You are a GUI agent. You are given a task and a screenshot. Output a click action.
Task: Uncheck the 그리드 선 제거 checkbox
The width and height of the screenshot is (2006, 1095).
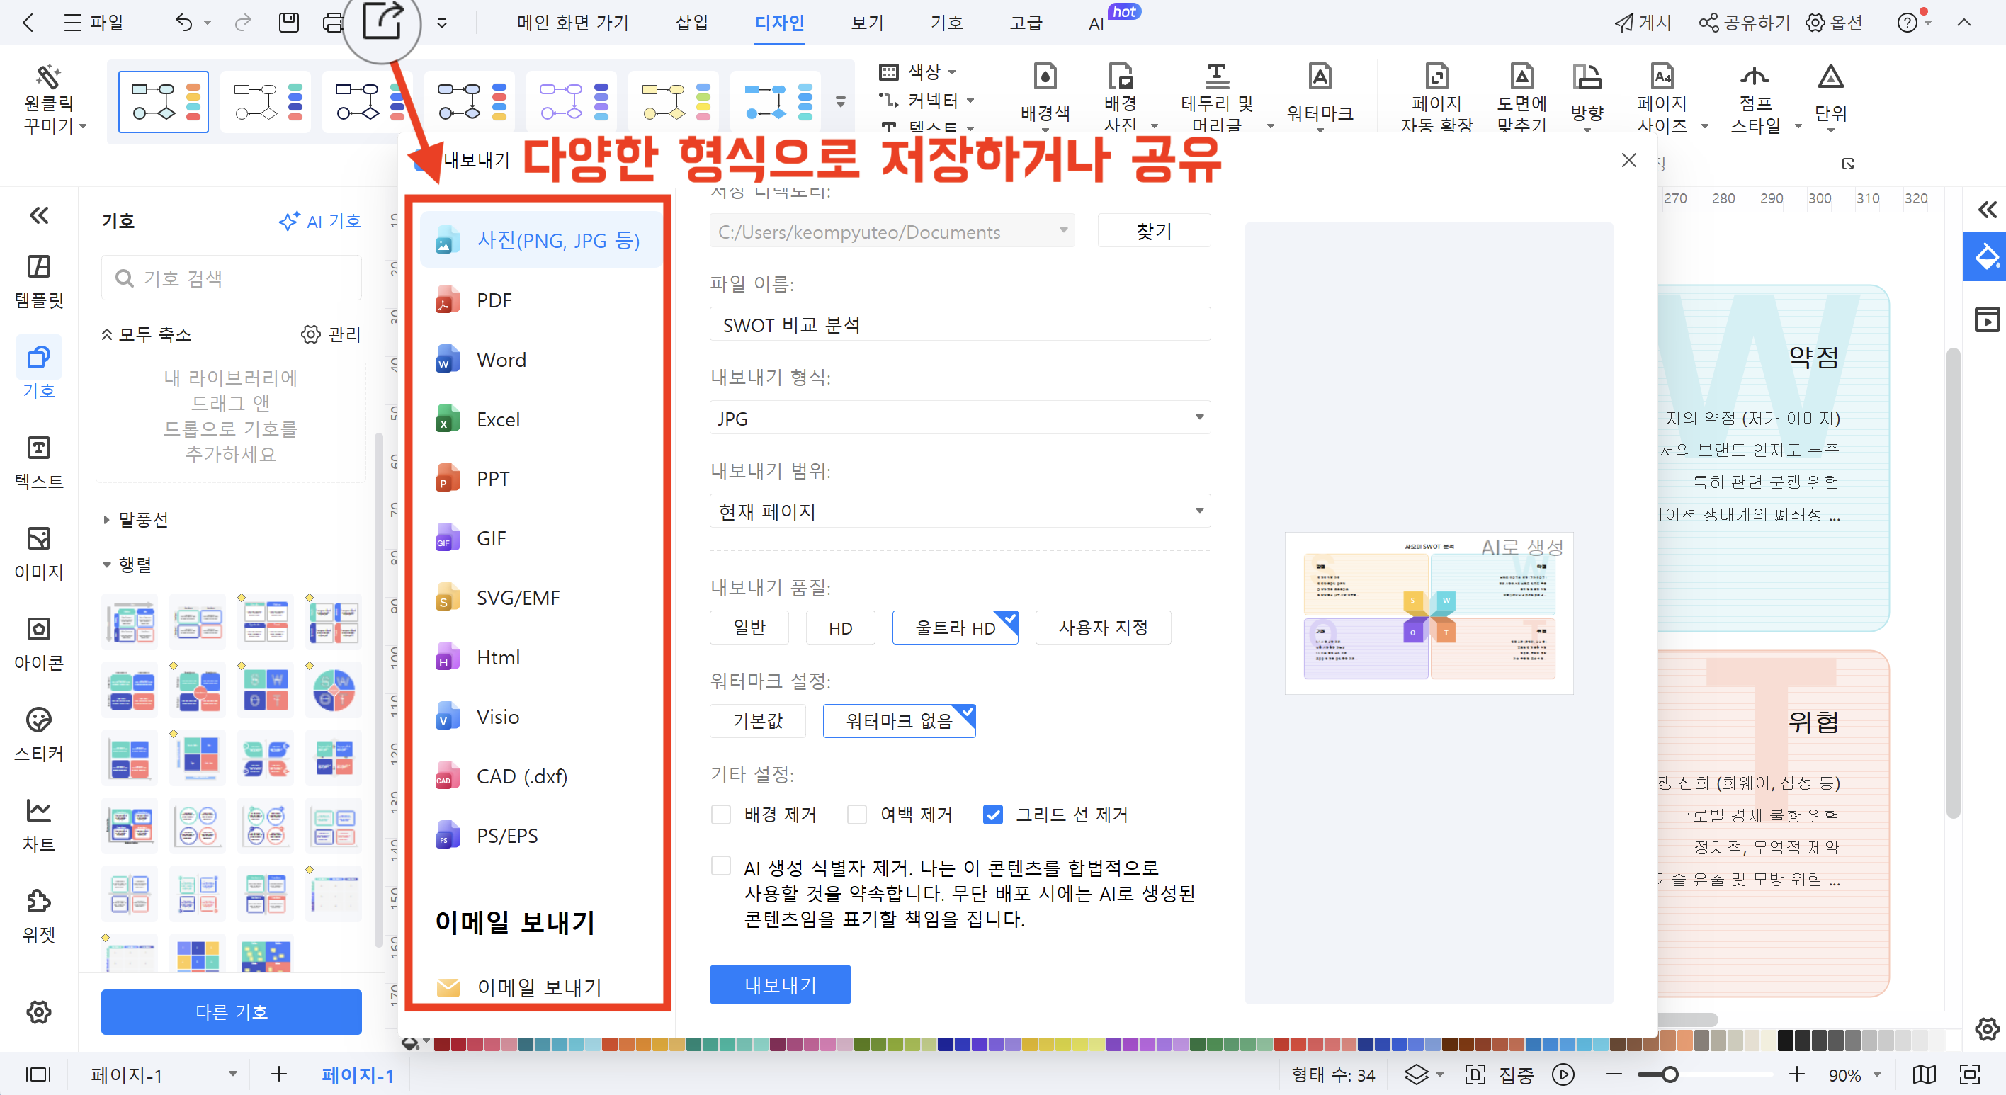[x=992, y=815]
